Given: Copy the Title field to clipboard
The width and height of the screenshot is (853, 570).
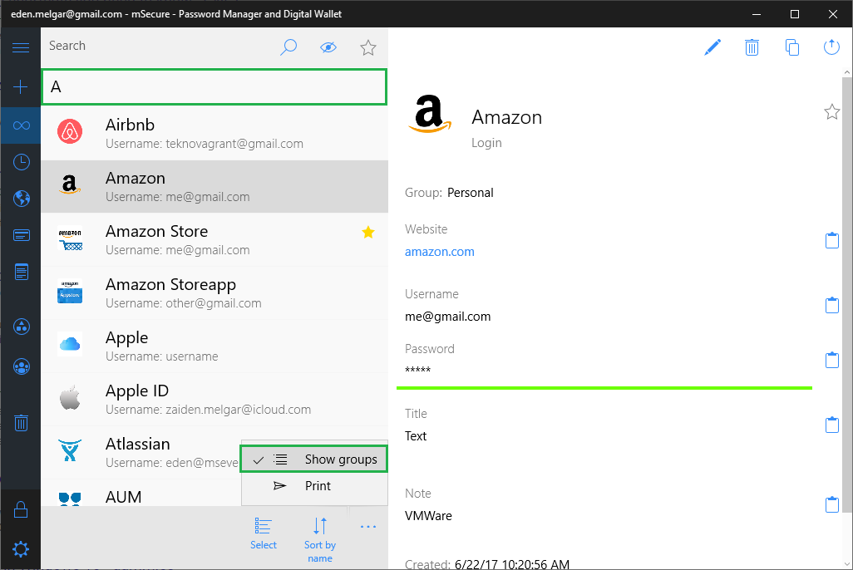Looking at the screenshot, I should click(831, 425).
